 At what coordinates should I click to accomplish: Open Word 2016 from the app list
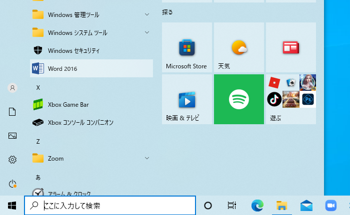click(x=91, y=68)
